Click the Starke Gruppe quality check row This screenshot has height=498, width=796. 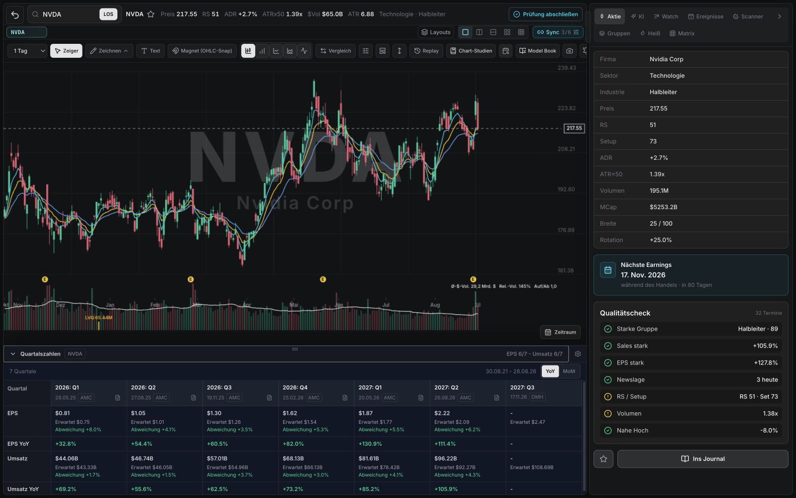(x=691, y=329)
